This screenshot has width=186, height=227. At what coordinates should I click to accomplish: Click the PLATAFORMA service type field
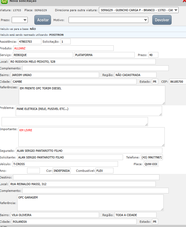click(104, 55)
